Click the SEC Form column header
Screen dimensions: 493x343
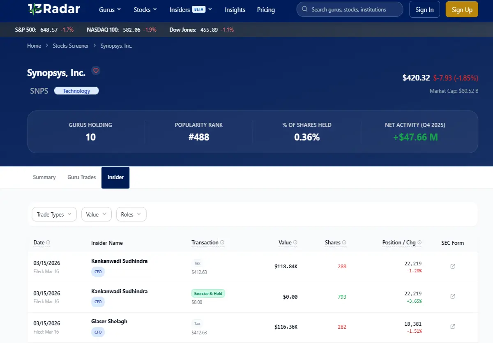pos(452,243)
